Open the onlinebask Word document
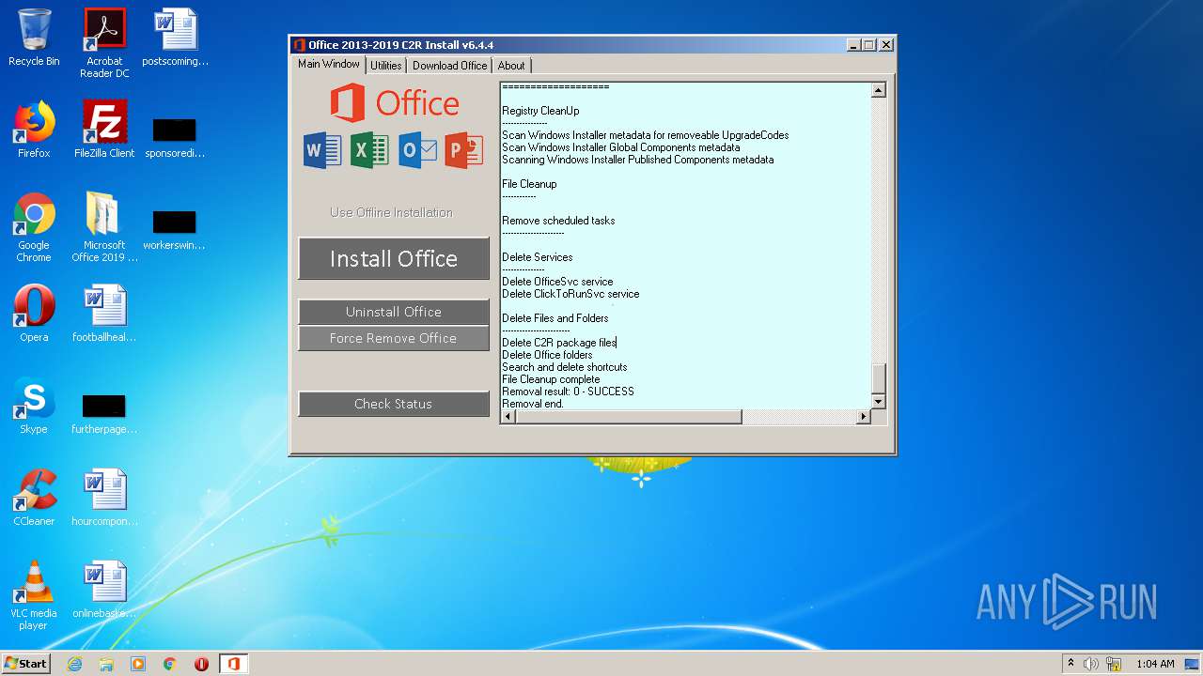Image resolution: width=1203 pixels, height=676 pixels. coord(104,590)
